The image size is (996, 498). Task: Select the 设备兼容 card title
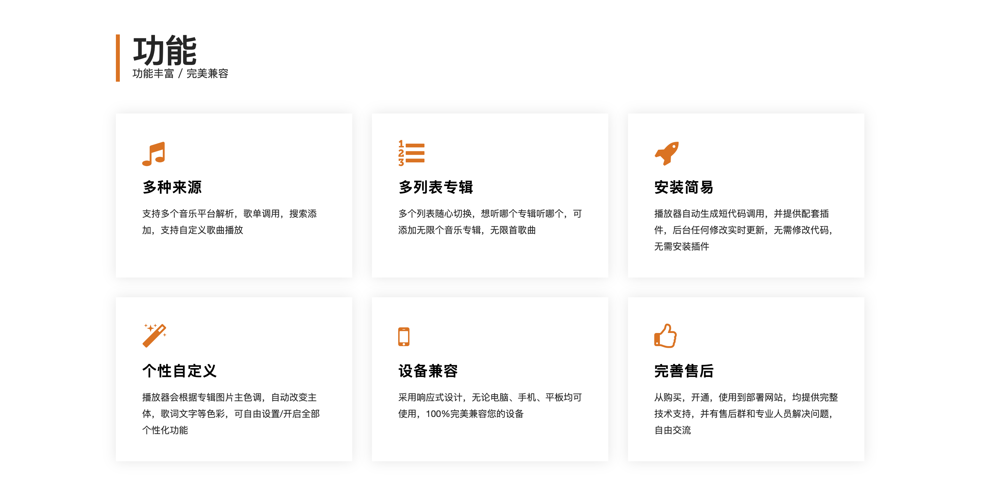click(x=428, y=371)
